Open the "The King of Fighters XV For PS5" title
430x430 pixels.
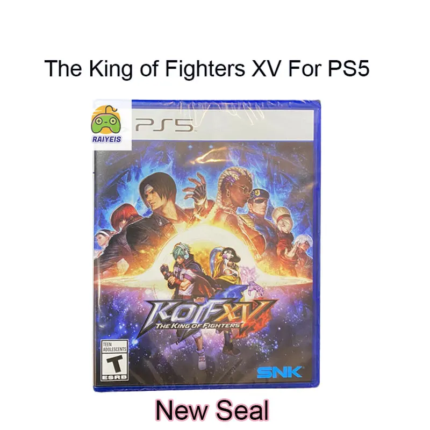(x=207, y=69)
